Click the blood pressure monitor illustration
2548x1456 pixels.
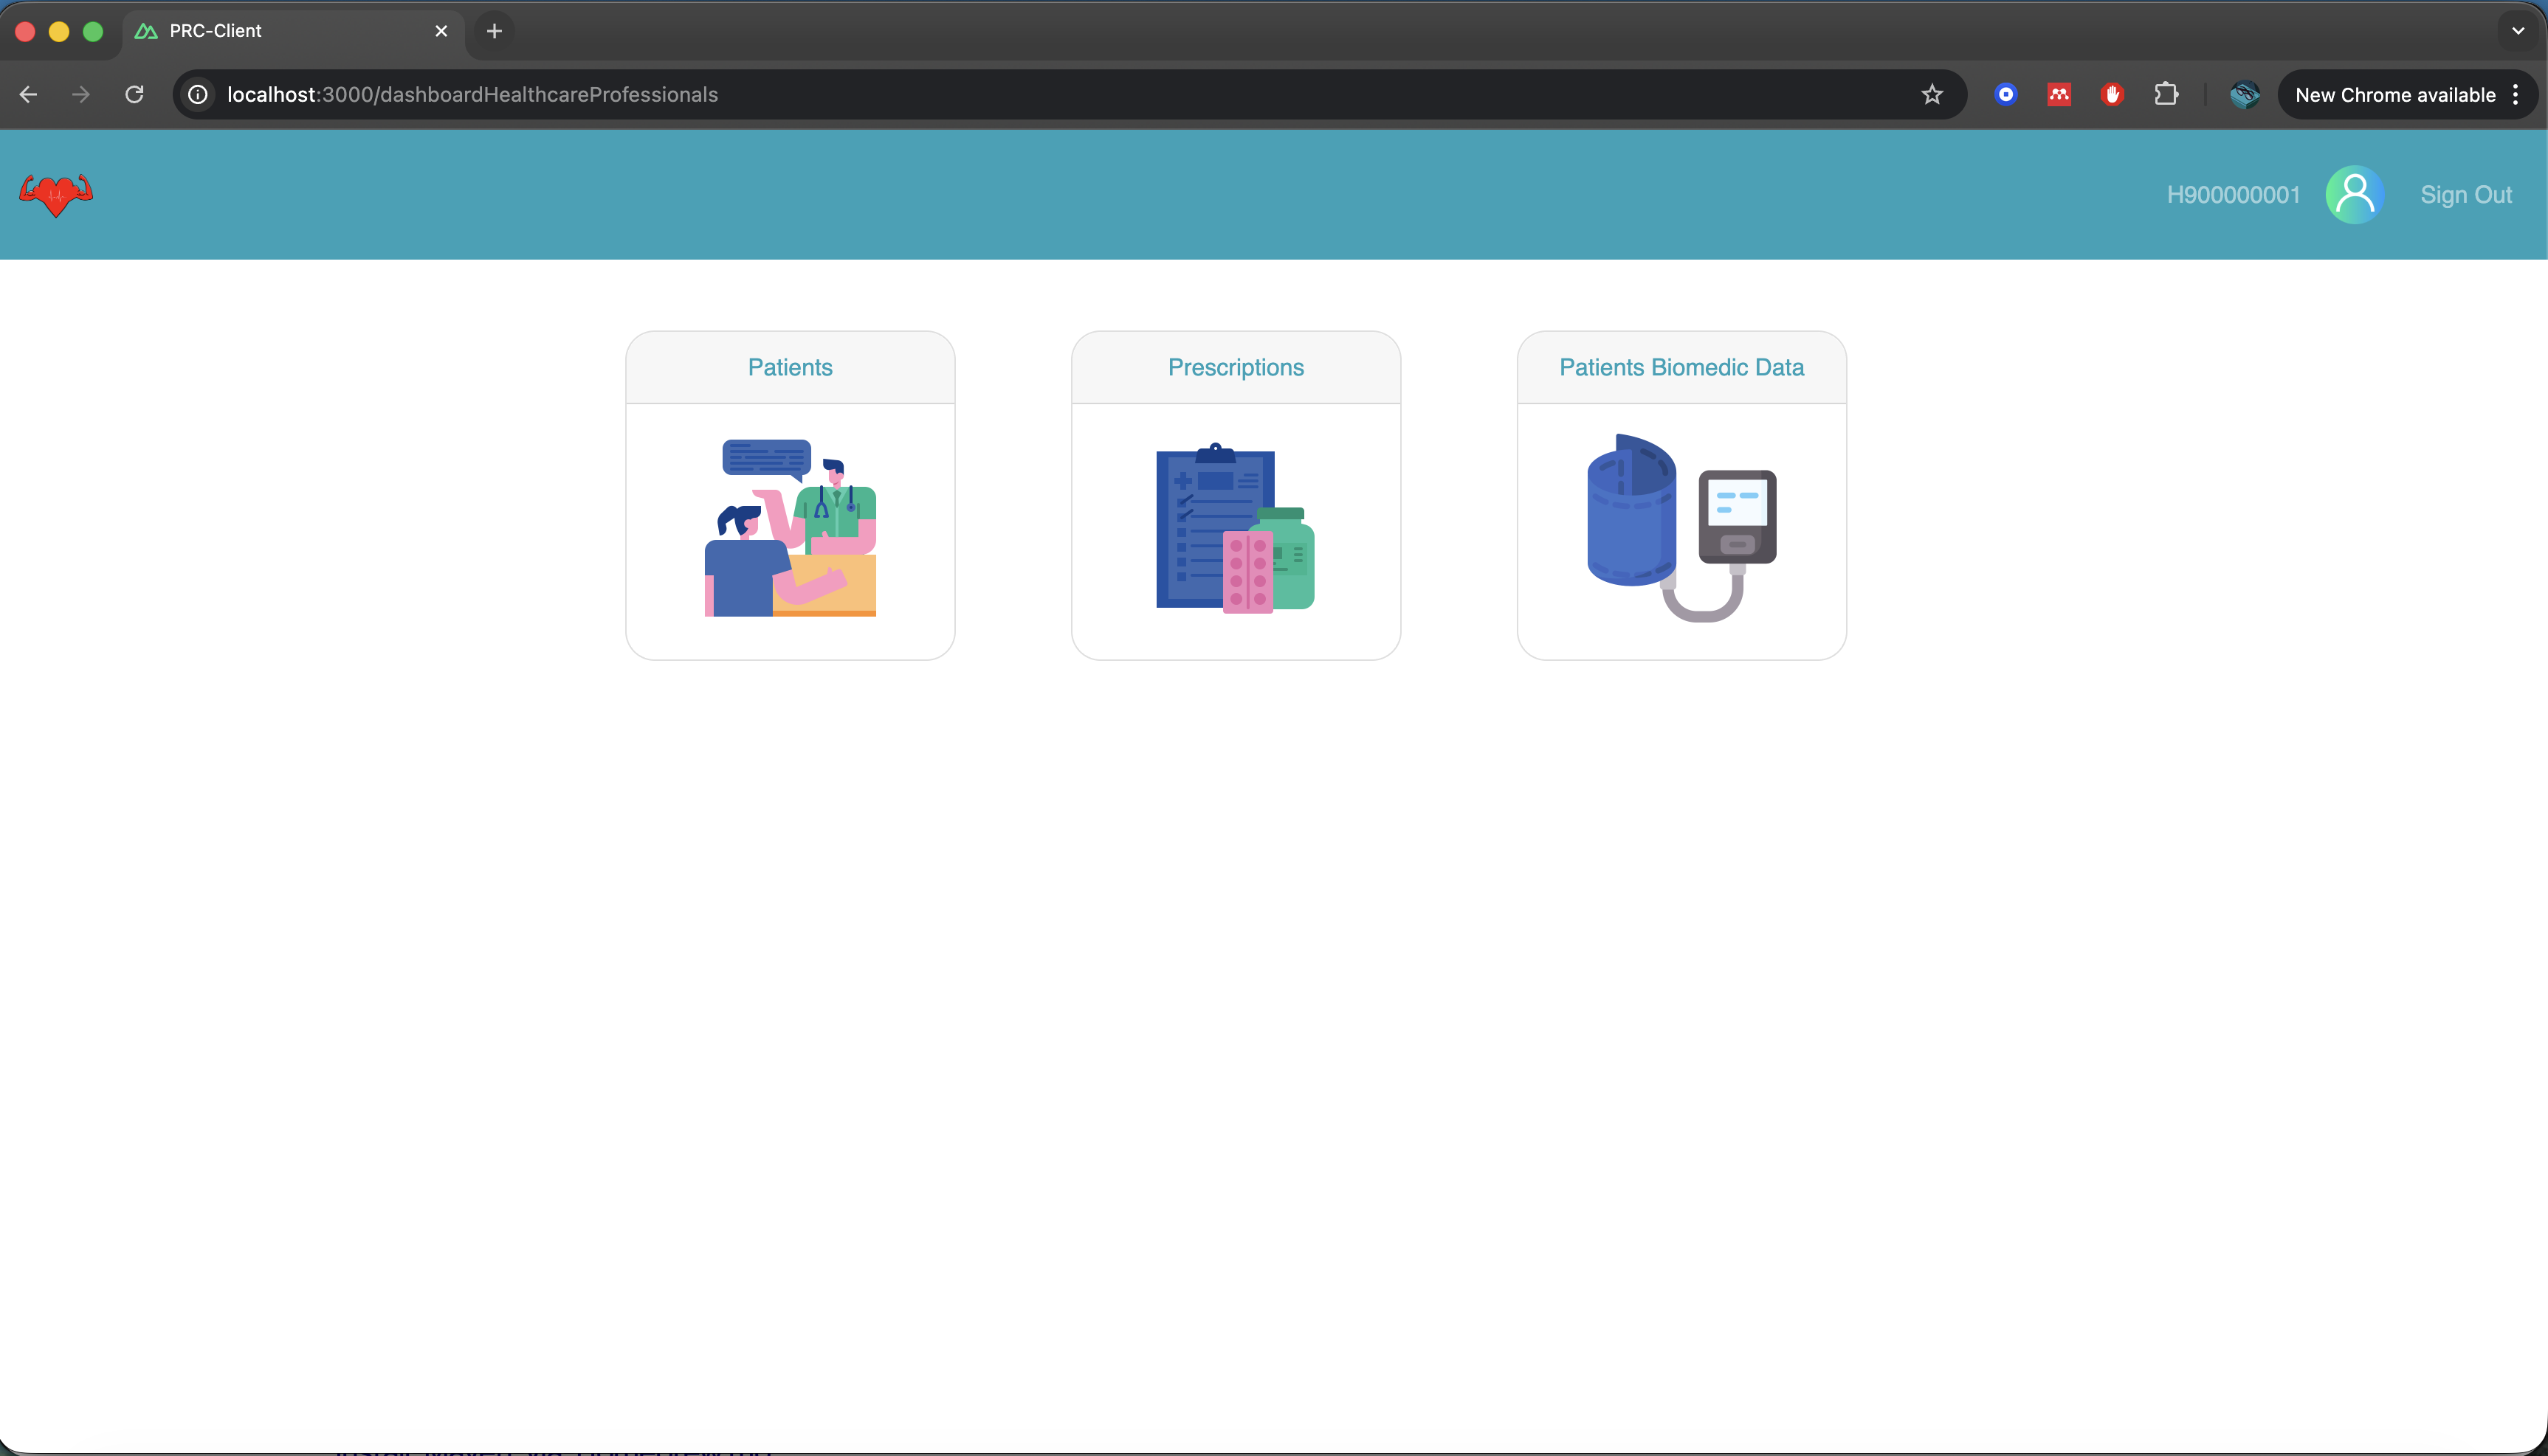[x=1681, y=528]
